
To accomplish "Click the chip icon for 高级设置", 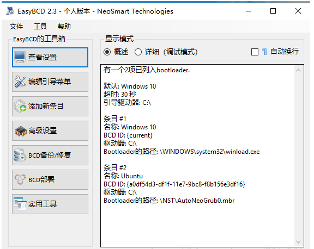I will click(x=20, y=131).
